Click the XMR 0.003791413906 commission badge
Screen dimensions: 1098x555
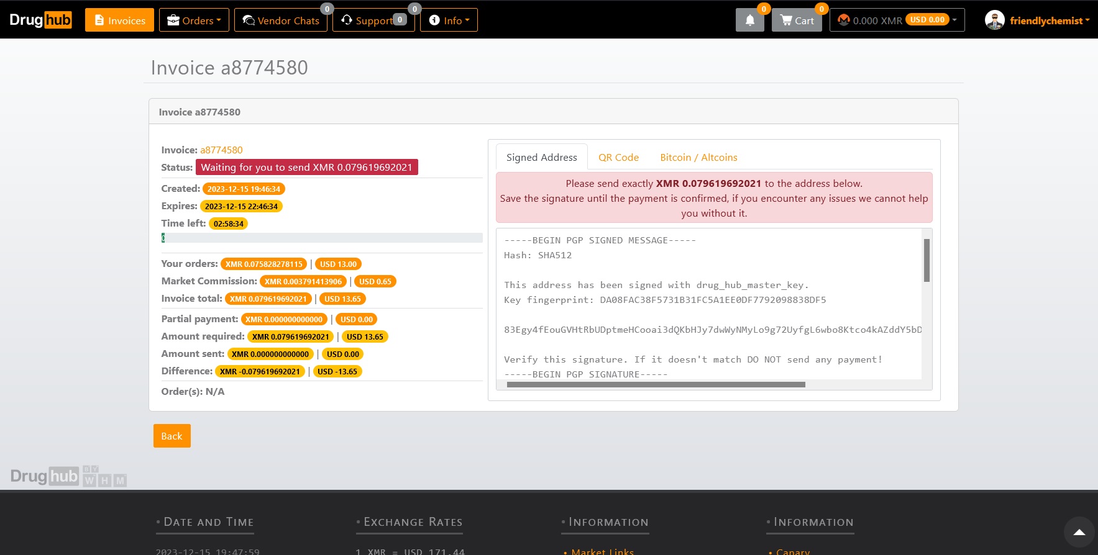pos(303,281)
